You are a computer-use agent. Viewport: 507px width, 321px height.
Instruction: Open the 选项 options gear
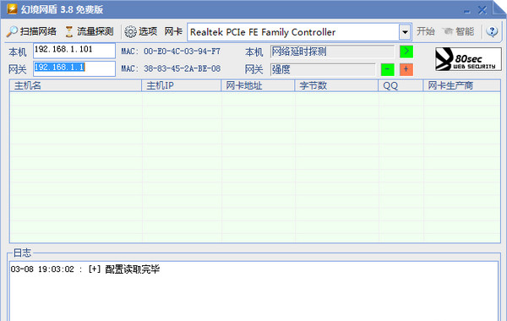coord(141,31)
